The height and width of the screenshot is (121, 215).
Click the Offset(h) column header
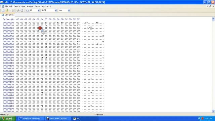[8, 19]
